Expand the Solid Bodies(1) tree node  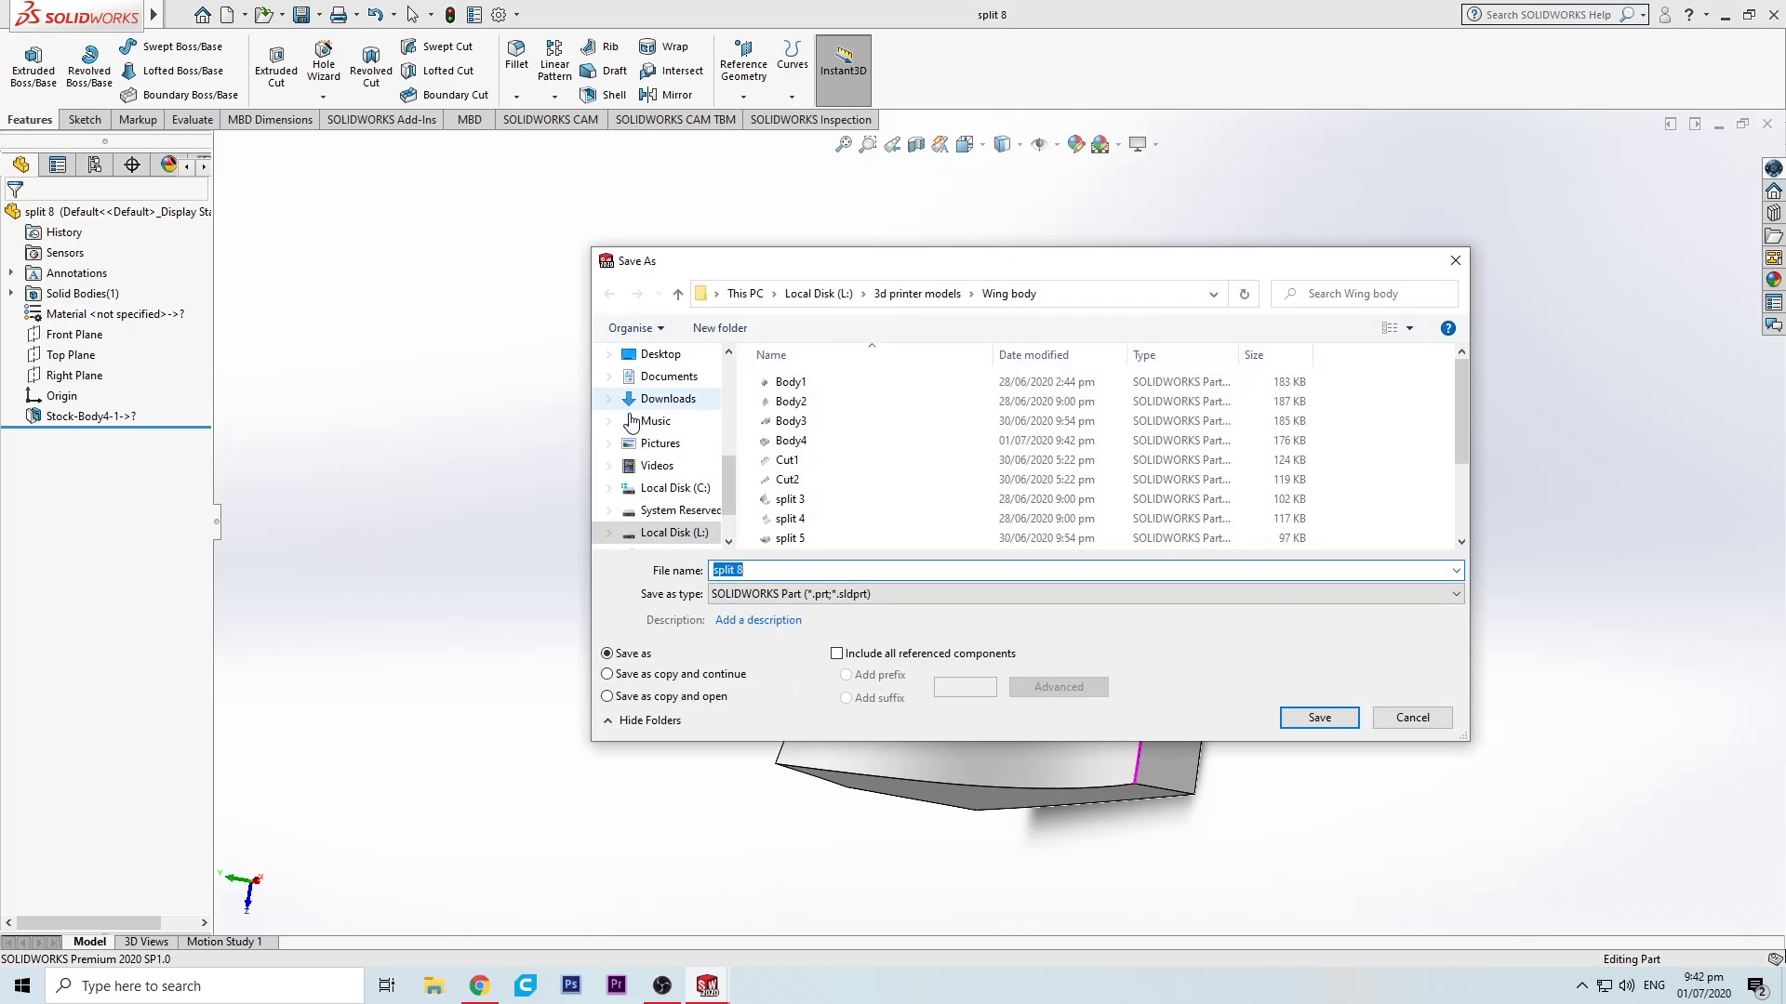[10, 294]
